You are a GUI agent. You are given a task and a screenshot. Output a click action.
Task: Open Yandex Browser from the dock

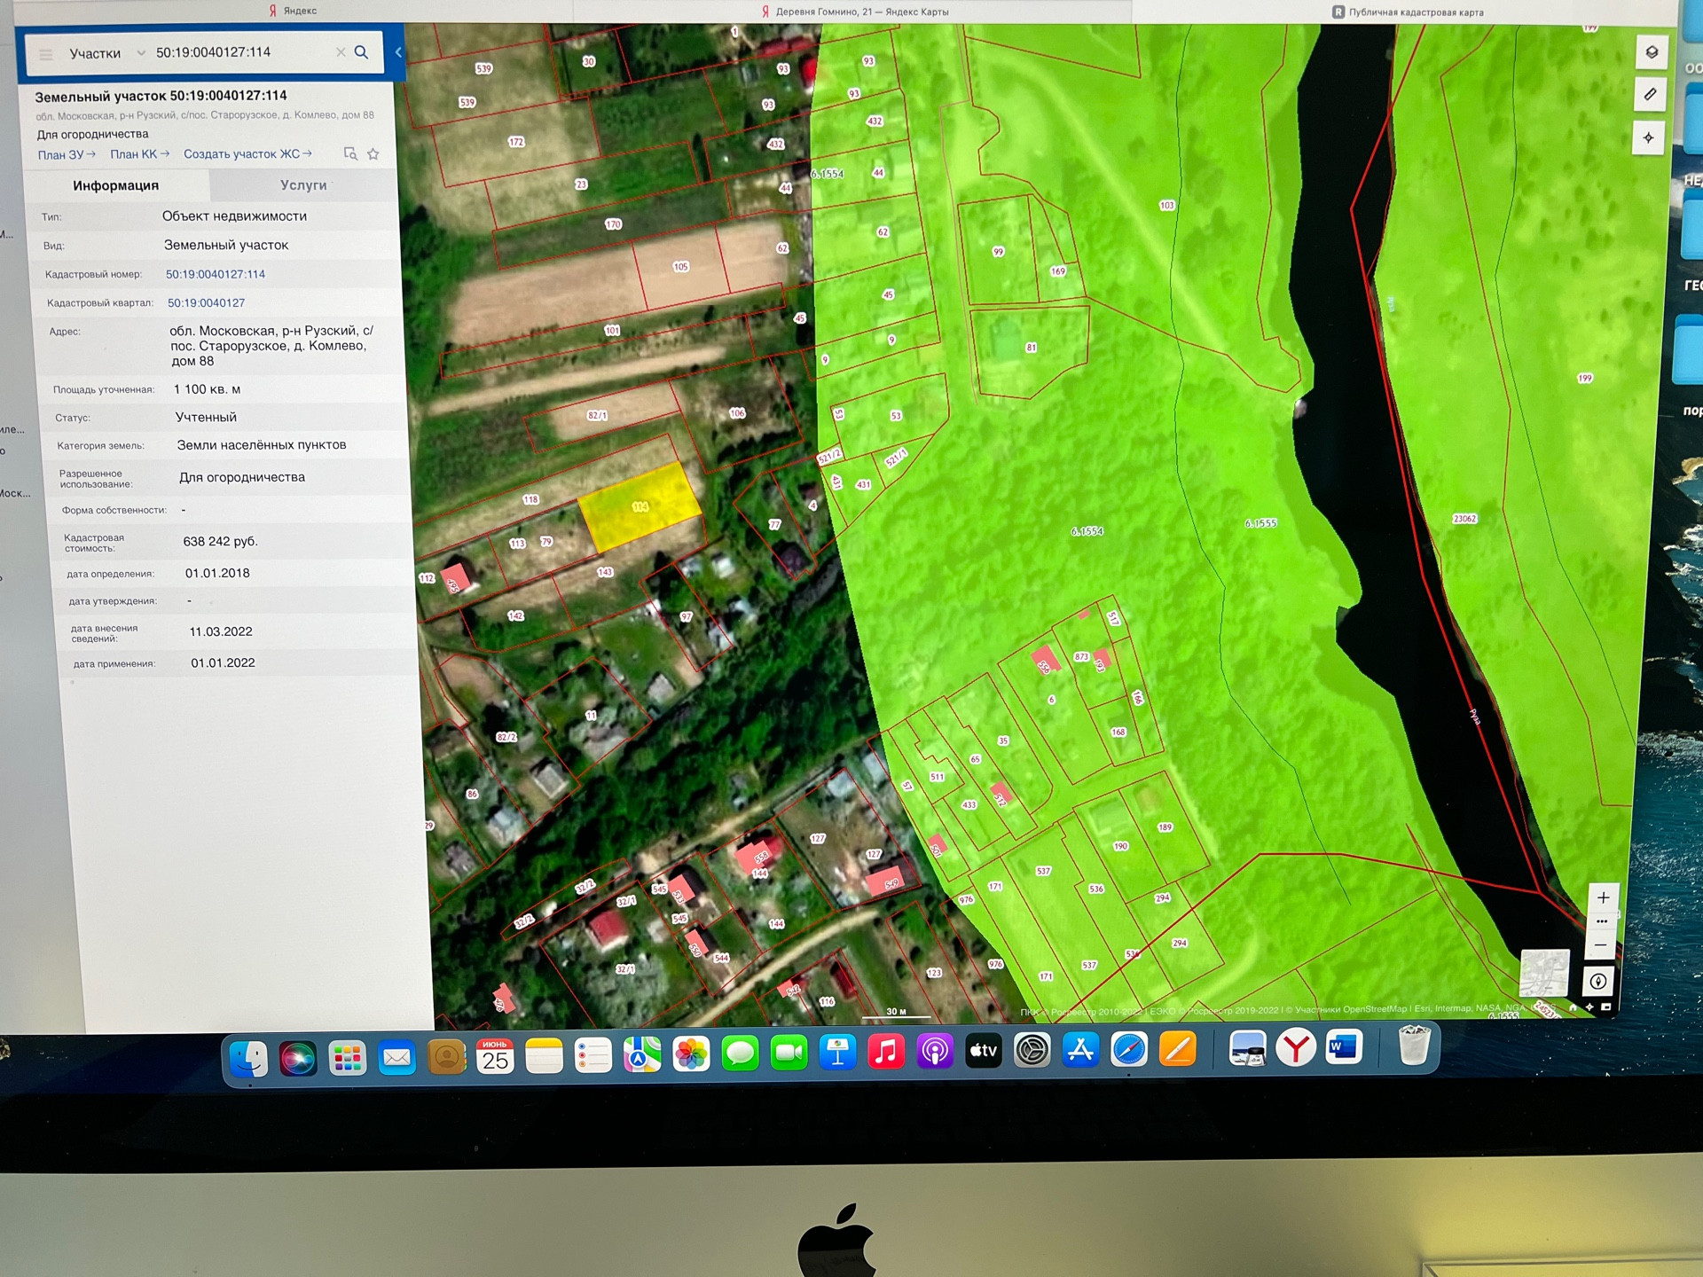(1295, 1050)
